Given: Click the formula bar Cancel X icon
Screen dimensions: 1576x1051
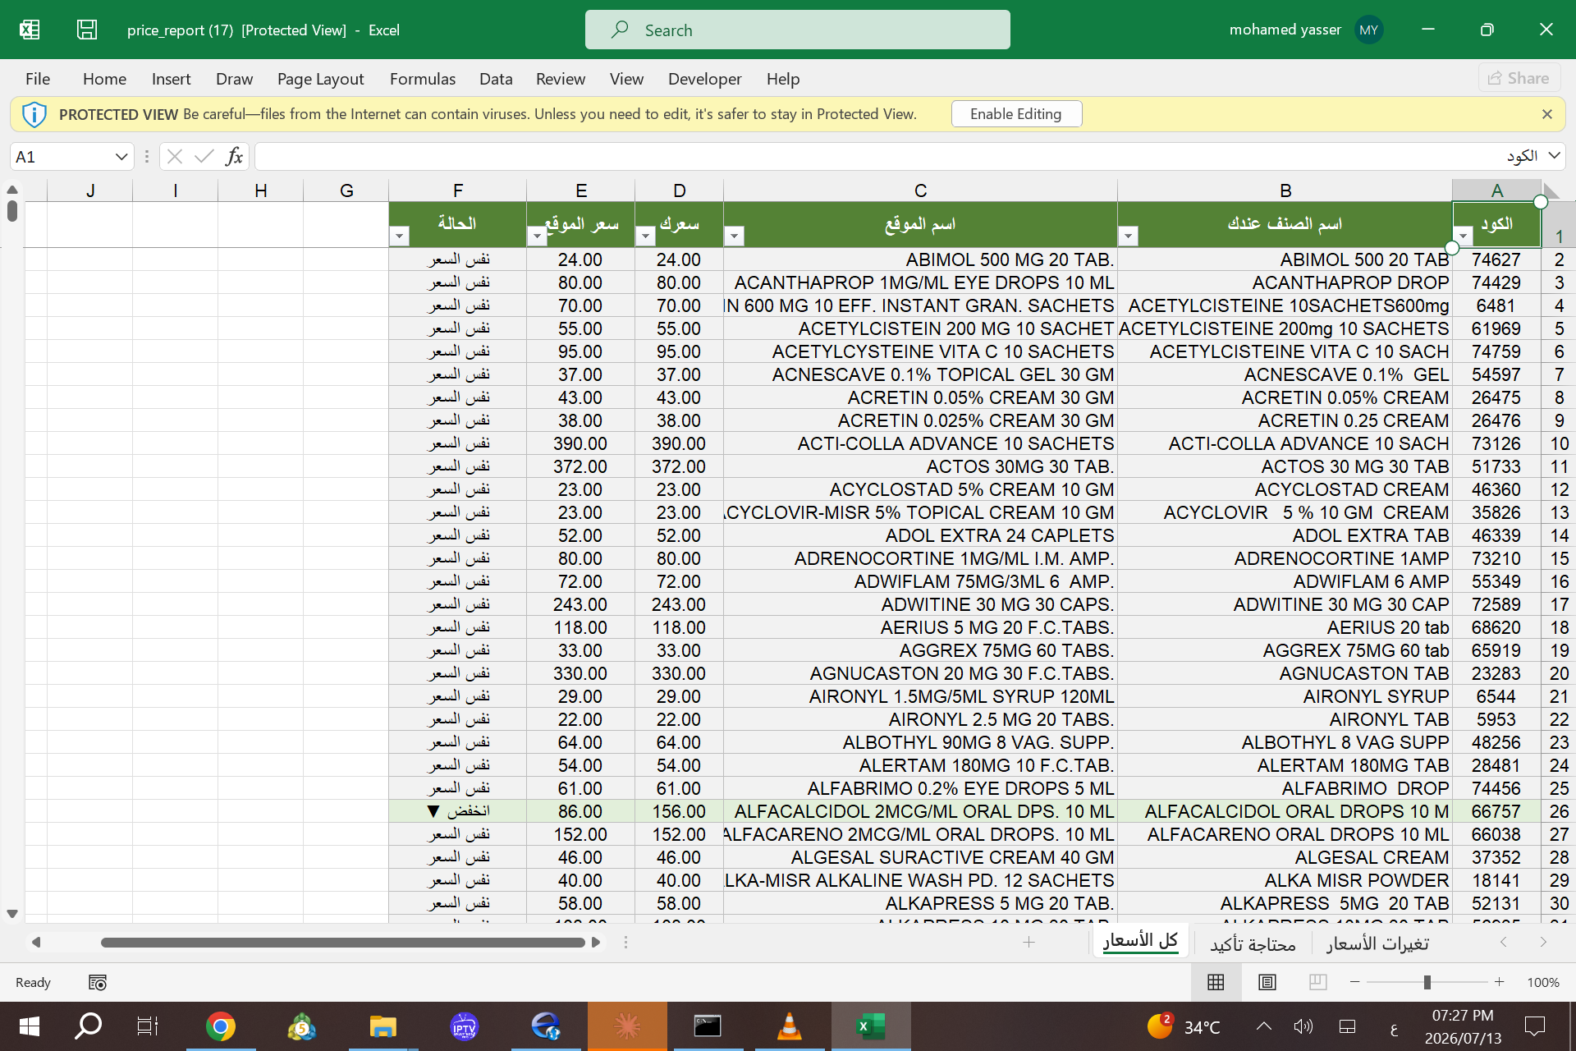Looking at the screenshot, I should [x=175, y=156].
